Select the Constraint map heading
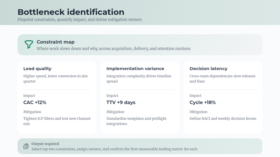This screenshot has height=157, width=280. tap(55, 42)
